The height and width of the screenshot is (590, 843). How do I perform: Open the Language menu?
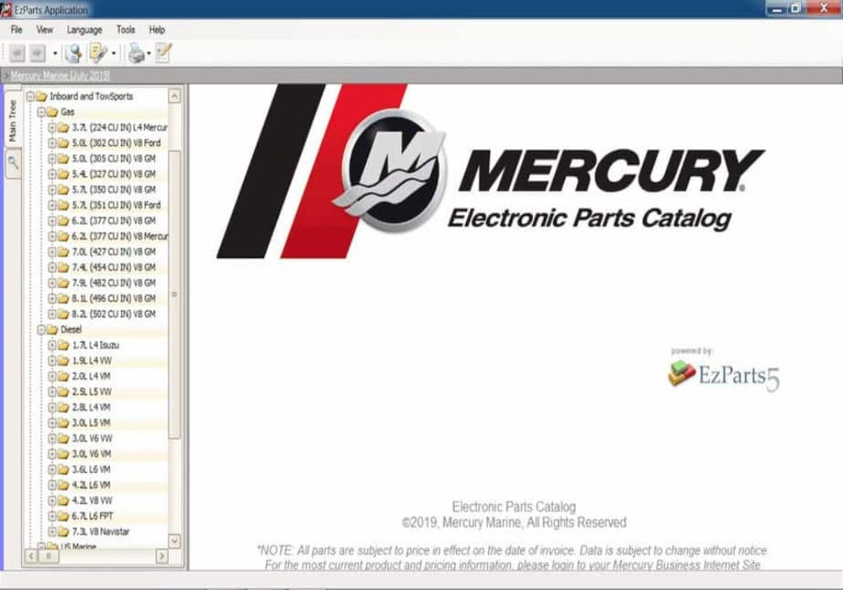pos(84,29)
